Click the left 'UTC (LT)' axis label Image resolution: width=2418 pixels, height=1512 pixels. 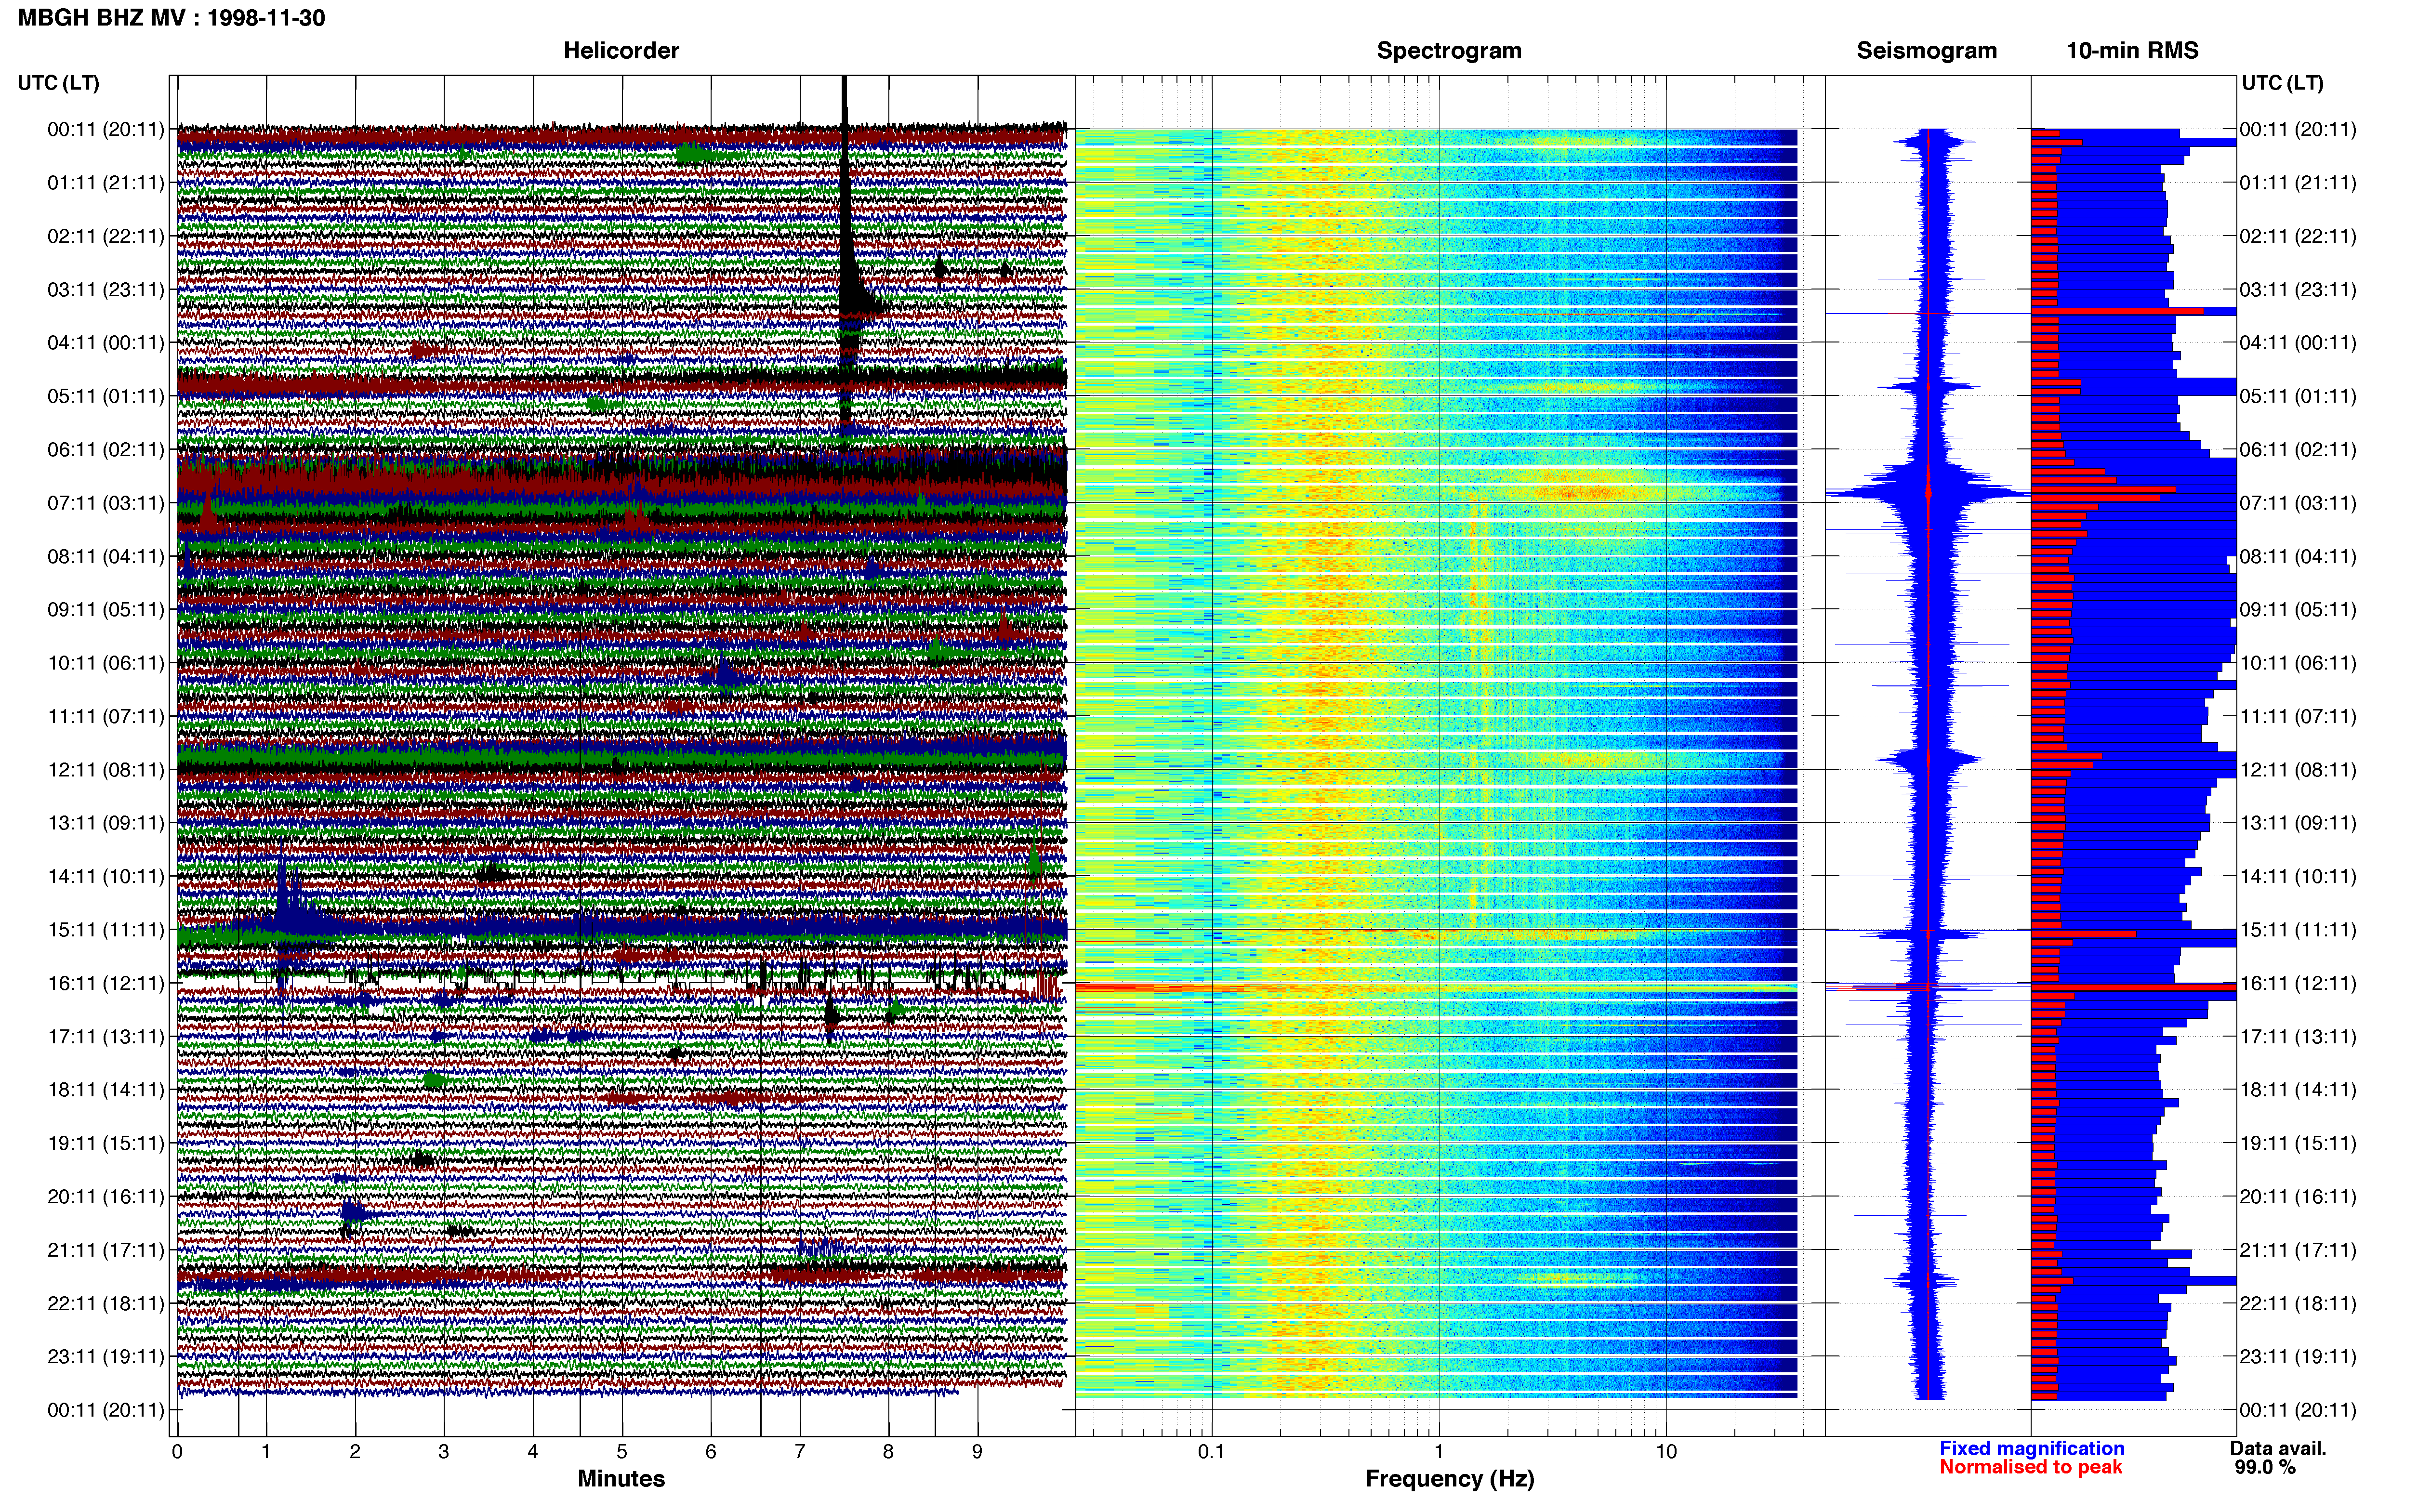tap(59, 82)
